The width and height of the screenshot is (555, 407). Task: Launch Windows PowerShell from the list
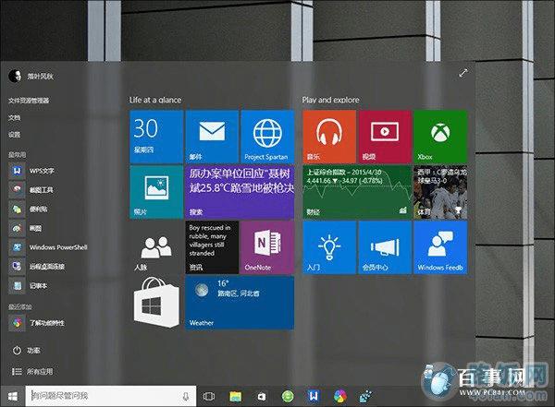(x=48, y=247)
